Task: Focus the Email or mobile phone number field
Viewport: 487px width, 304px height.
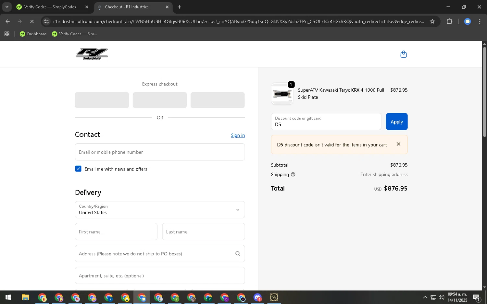Action: 160,152
